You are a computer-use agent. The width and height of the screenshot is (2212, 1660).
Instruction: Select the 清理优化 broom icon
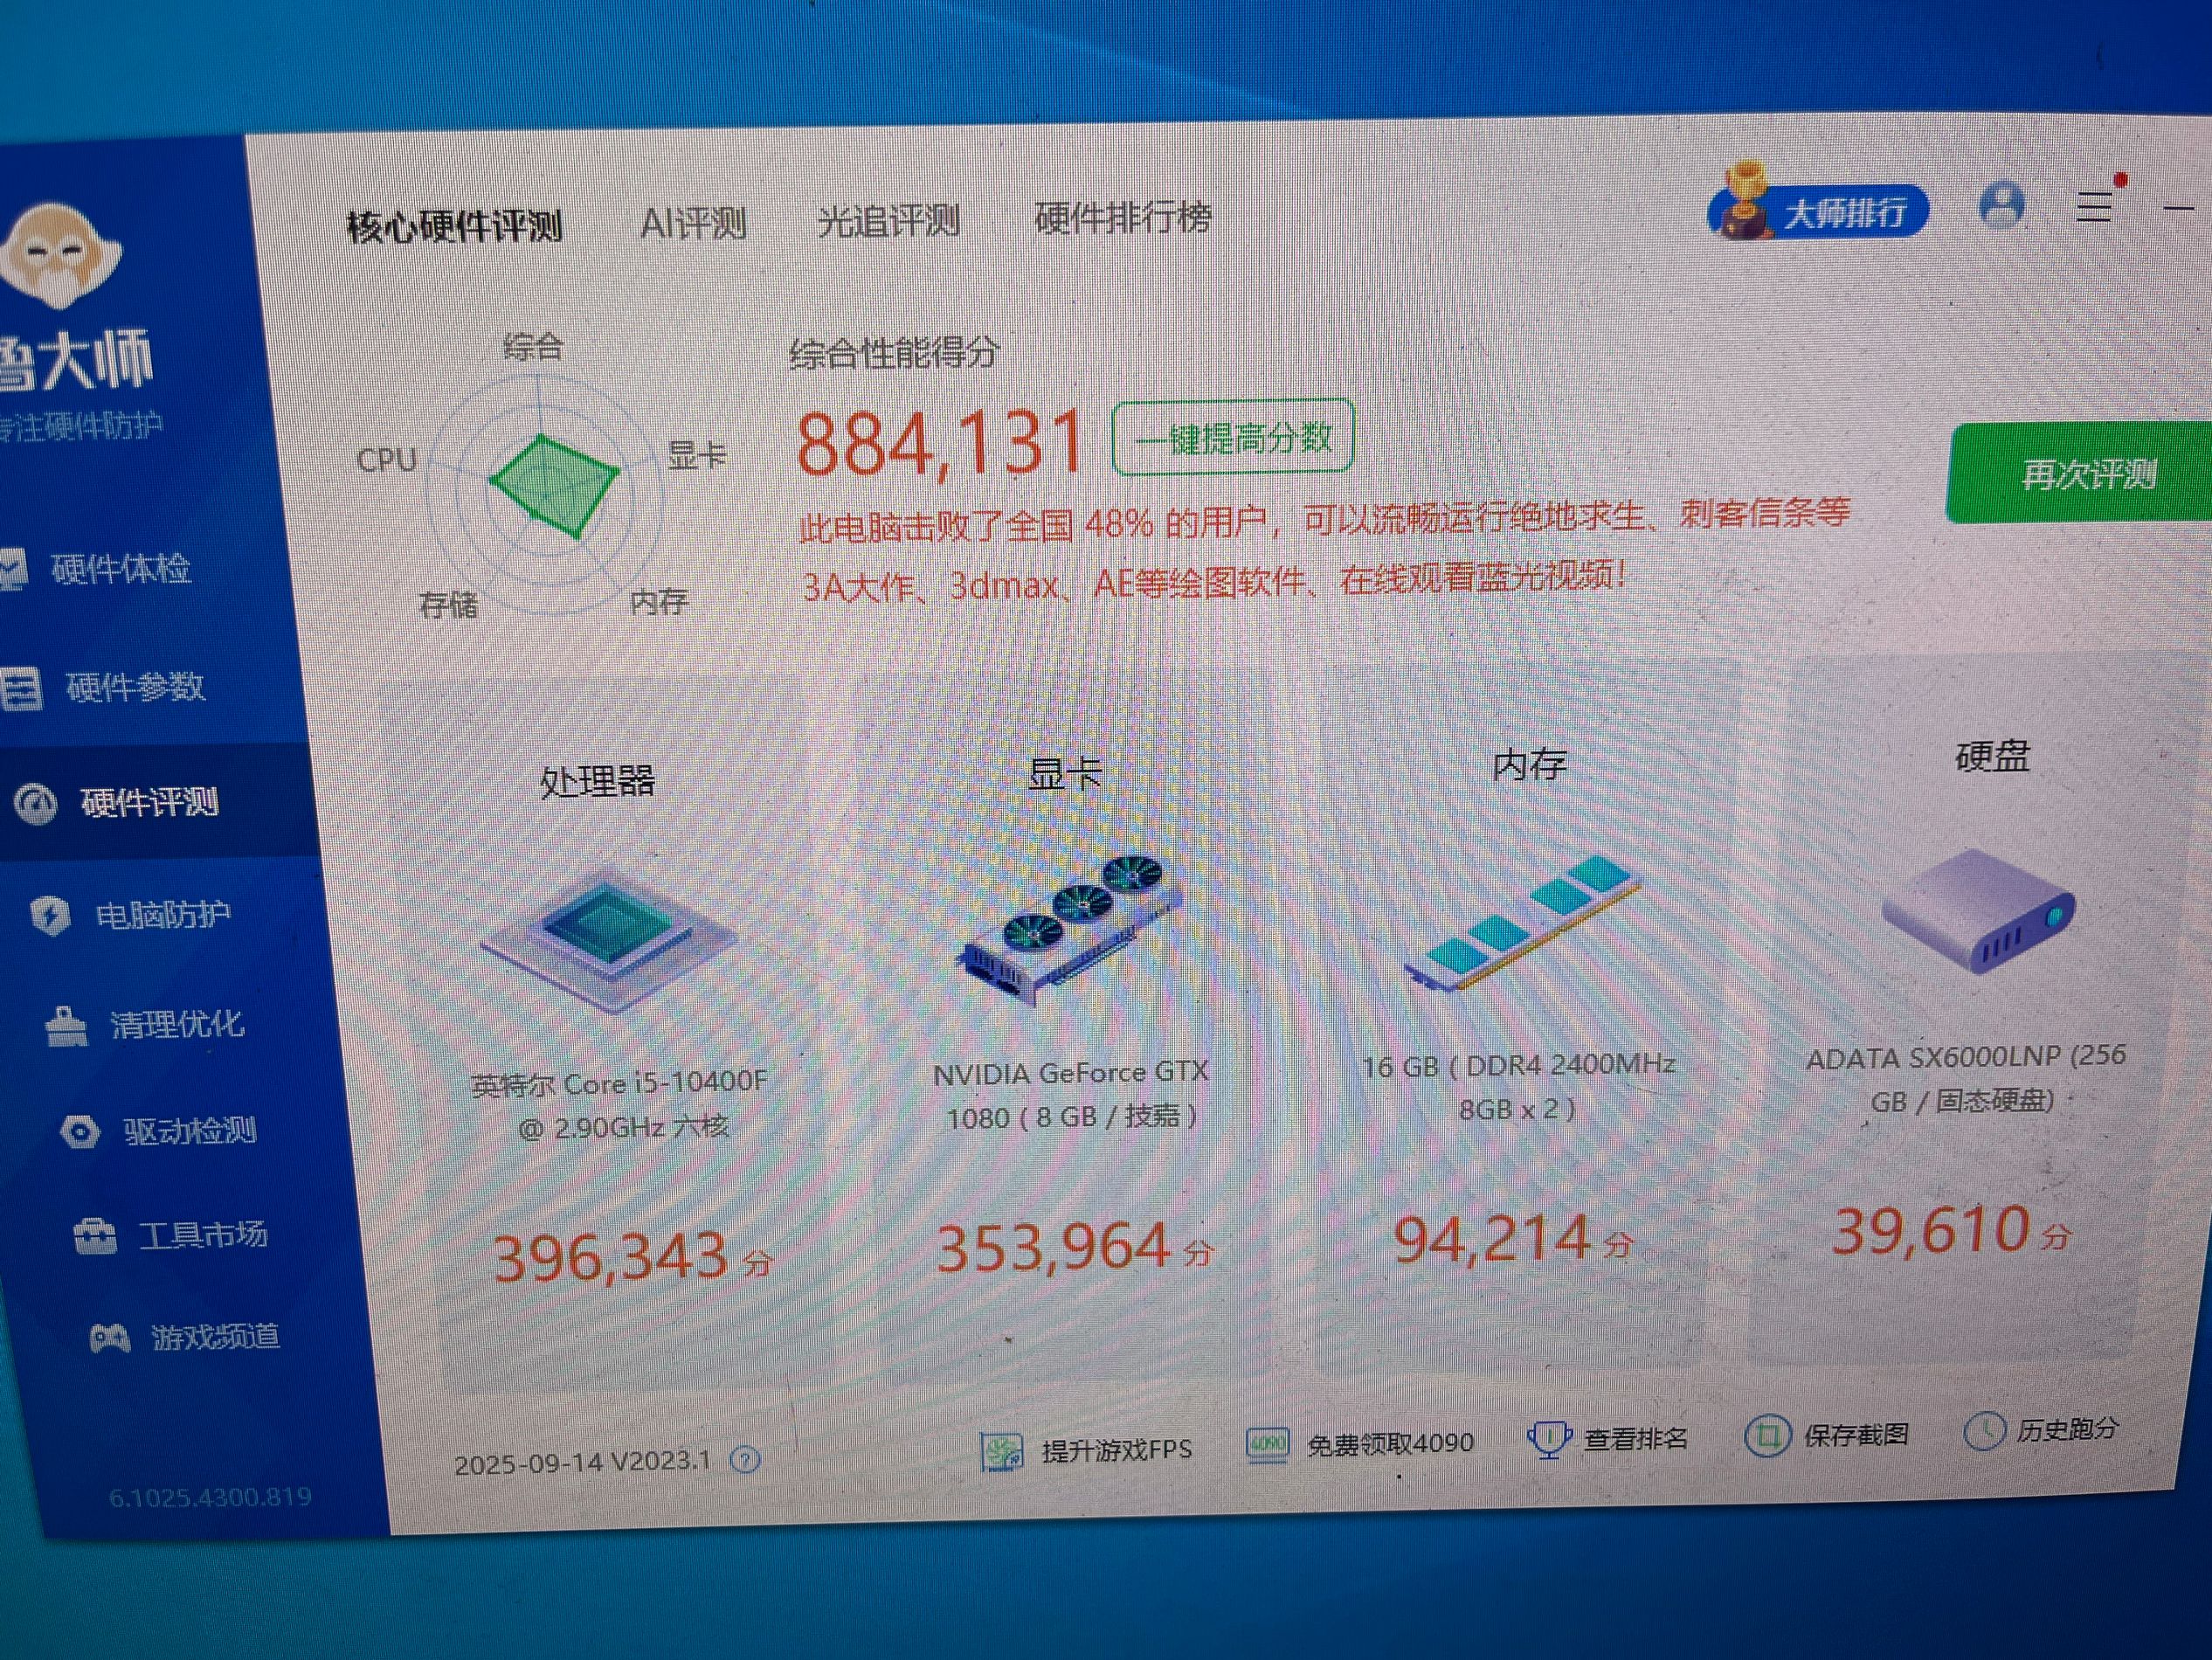[x=67, y=1025]
